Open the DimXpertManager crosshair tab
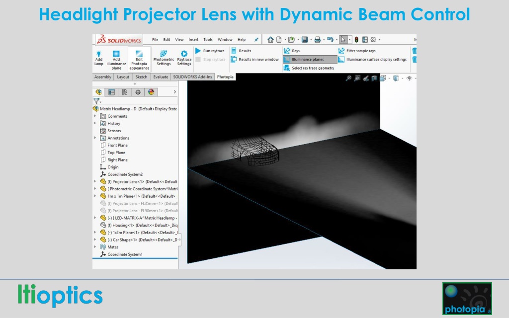 [138, 92]
